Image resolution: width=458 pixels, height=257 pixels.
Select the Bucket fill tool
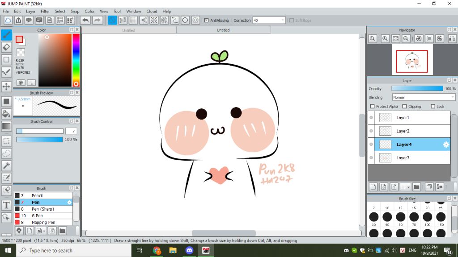click(6, 114)
